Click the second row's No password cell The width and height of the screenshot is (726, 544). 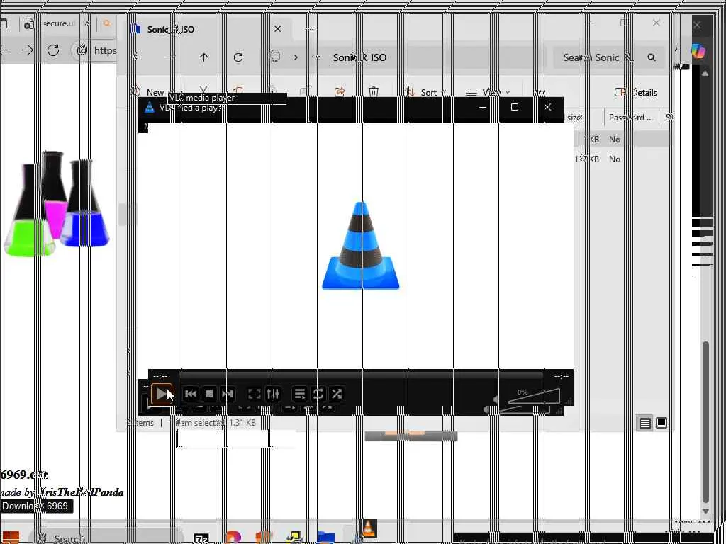(x=615, y=159)
